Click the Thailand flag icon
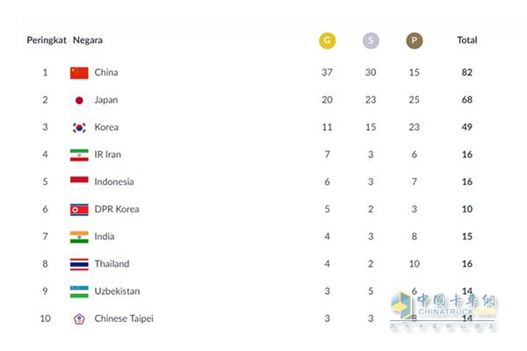Viewport: 527px width, 351px height. point(79,264)
